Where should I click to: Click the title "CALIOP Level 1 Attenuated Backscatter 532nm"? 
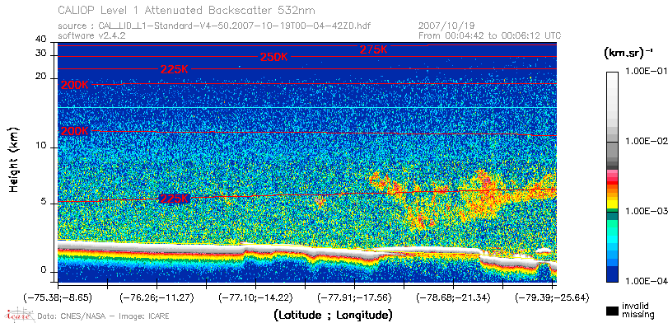pos(187,10)
